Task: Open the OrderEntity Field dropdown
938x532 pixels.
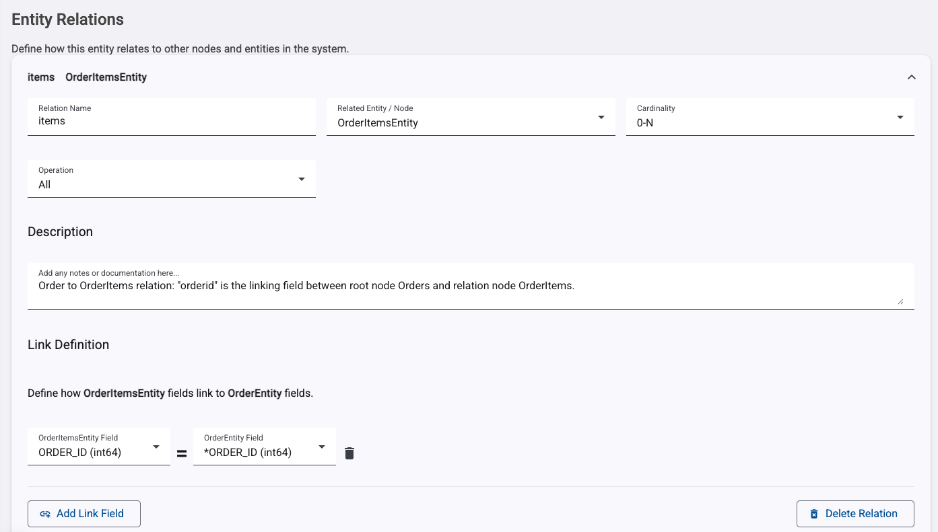Action: [x=264, y=447]
